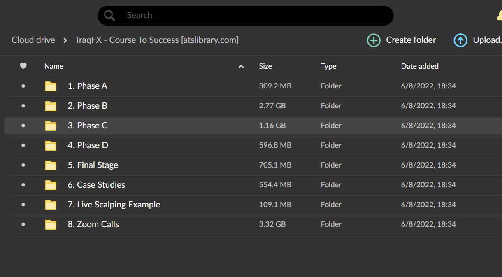Toggle the selection dot next to 2. Phase B
Viewport: 502px width, 277px height.
click(x=23, y=106)
